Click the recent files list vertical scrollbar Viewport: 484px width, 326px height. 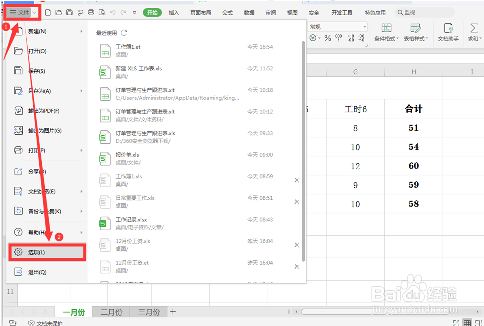point(303,151)
